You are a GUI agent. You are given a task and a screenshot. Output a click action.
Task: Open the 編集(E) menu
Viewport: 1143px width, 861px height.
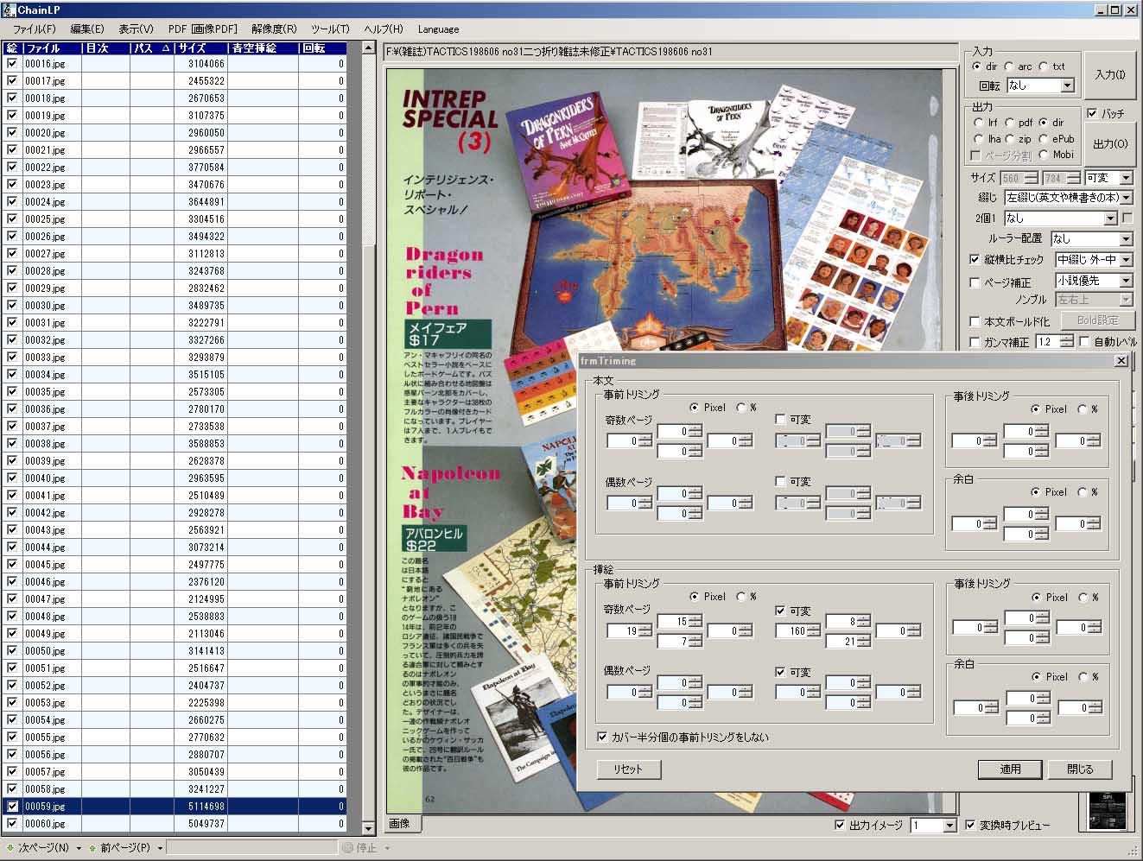[x=86, y=28]
